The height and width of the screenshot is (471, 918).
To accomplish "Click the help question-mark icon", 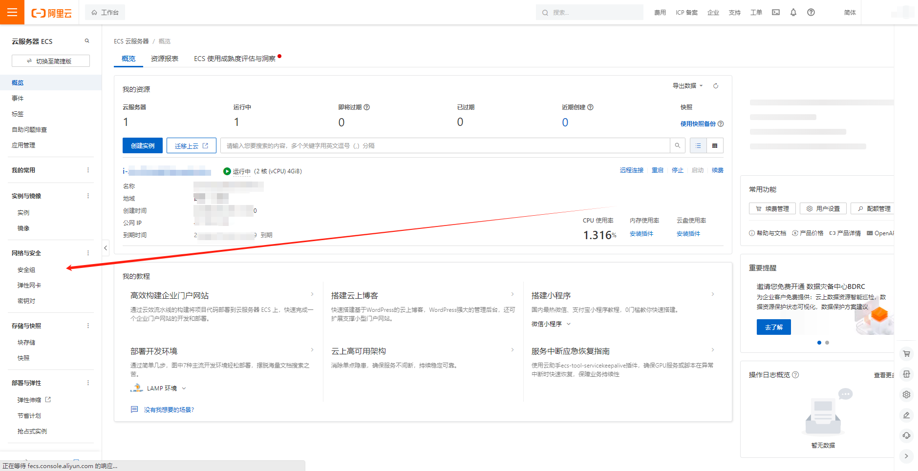I will tap(811, 12).
